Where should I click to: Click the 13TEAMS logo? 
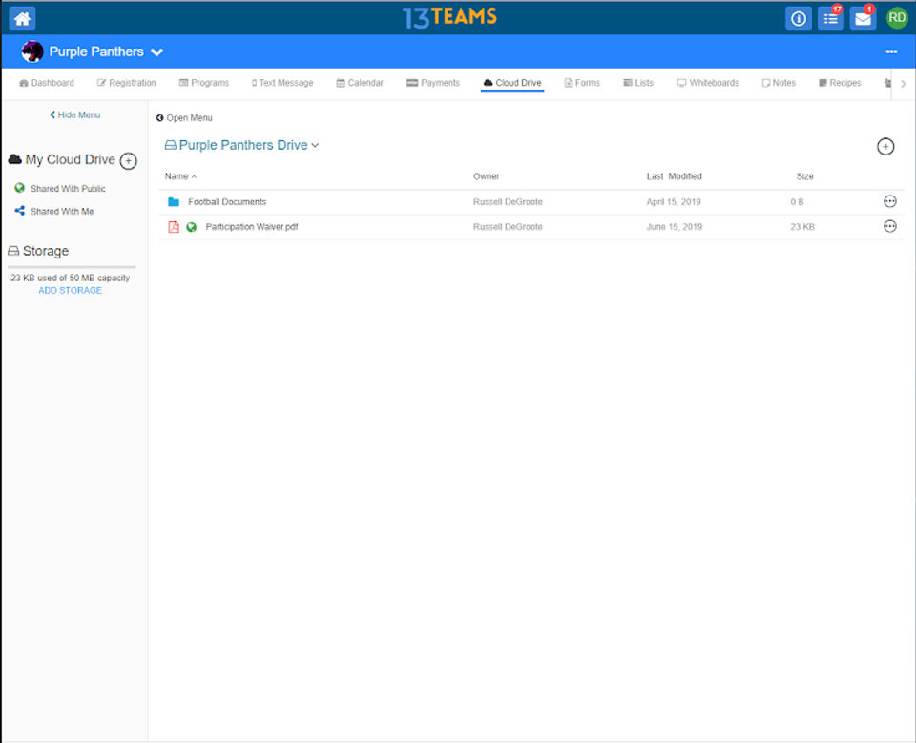click(x=449, y=17)
